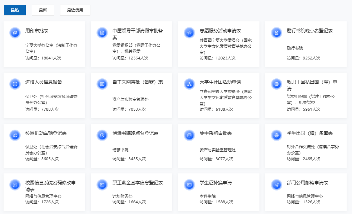Click the 教职工因私出国（境）申请 globe icon
This screenshot has height=214, width=352.
coord(277,84)
